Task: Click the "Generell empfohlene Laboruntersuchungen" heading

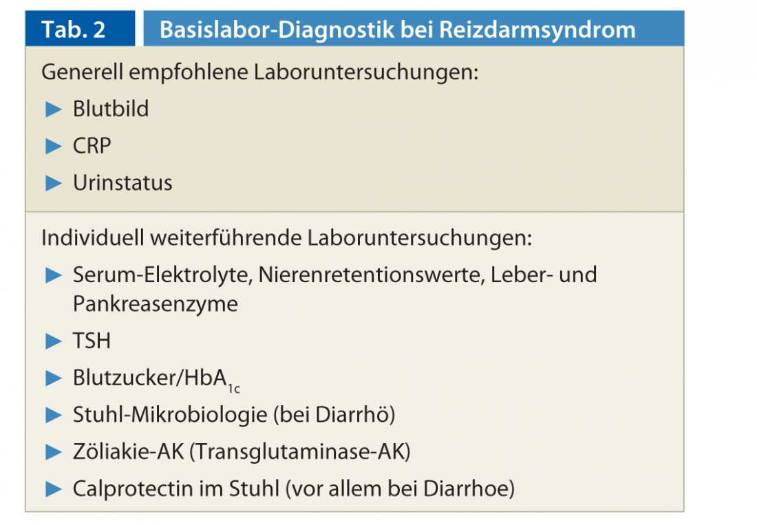Action: (x=259, y=72)
